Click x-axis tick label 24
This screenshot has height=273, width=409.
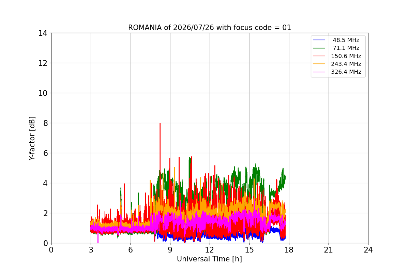tap(368, 250)
